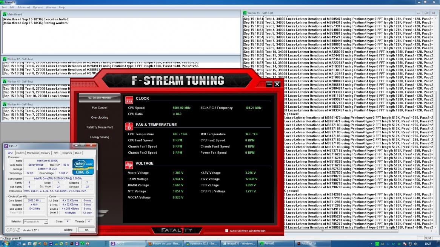440x247 pixels.
Task: Launch Firefox from the quick launch bar
Action: 45,244
